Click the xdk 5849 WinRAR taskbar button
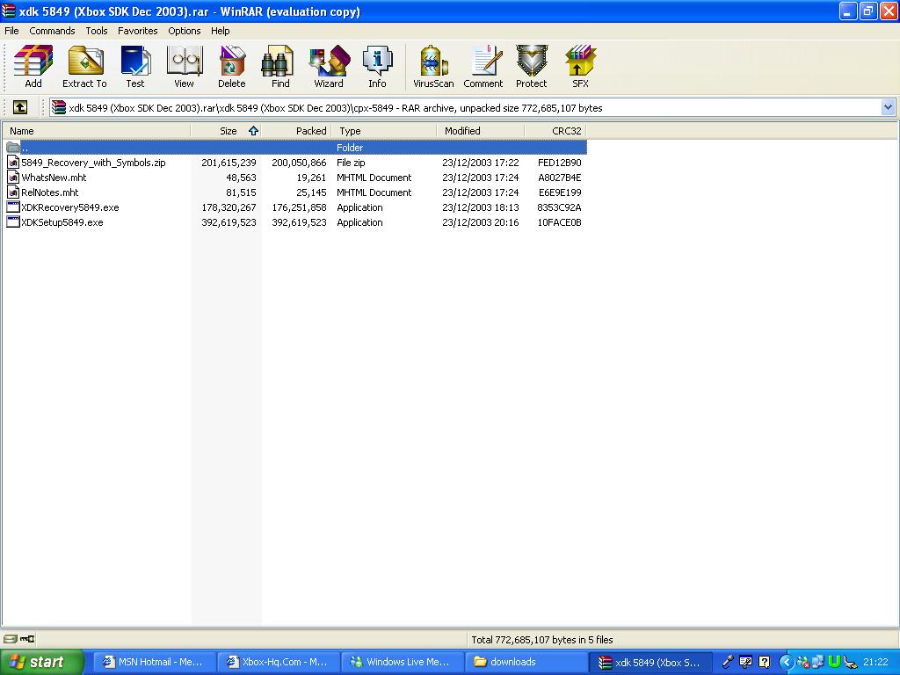Screen dimensions: 900x675 point(651,662)
